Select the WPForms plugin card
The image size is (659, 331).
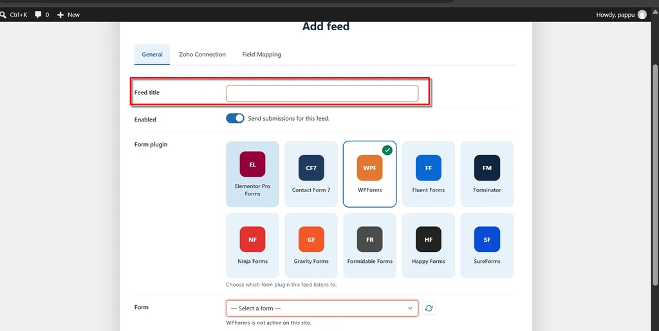369,174
